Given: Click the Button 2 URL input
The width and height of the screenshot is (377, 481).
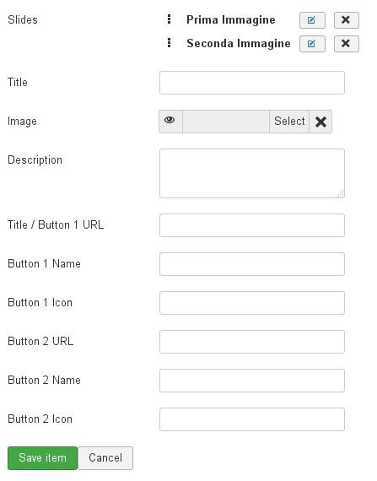Looking at the screenshot, I should coord(252,342).
